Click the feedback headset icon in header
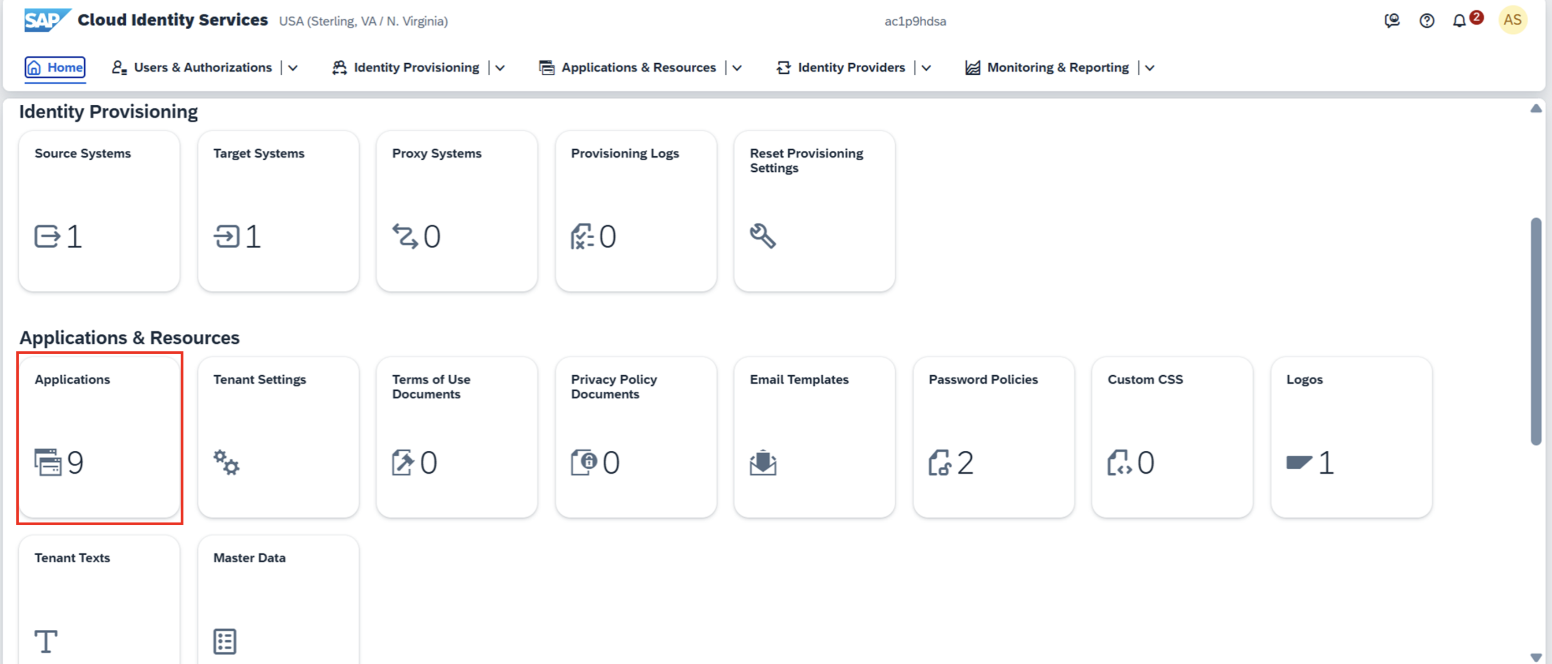Viewport: 1552px width, 664px height. 1392,21
